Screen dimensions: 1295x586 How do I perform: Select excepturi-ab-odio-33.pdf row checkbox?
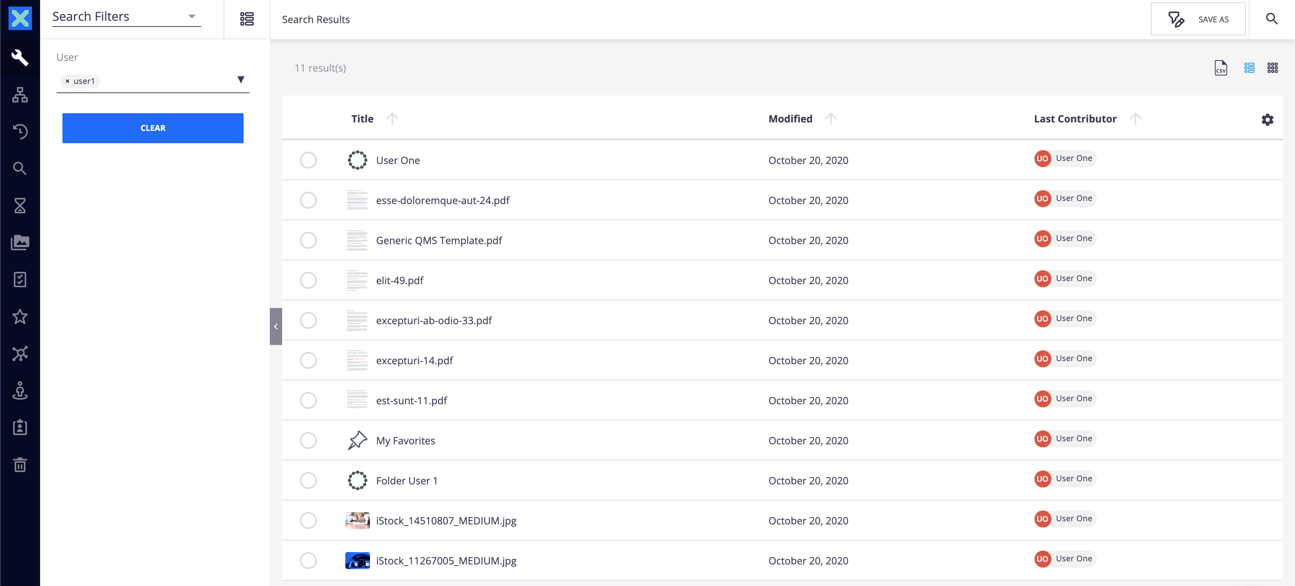(x=308, y=320)
